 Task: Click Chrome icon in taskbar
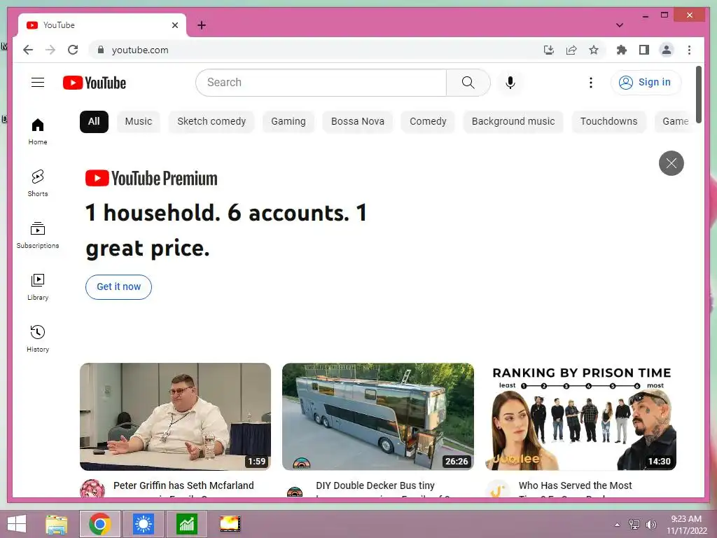click(100, 524)
